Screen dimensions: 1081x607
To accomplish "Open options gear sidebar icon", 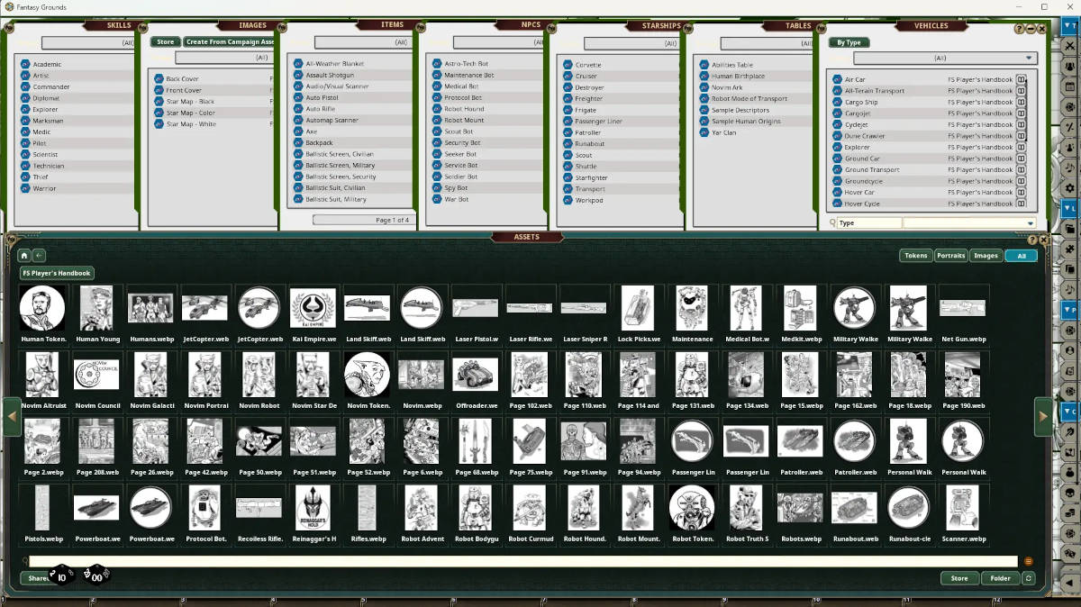I will click(x=1070, y=188).
